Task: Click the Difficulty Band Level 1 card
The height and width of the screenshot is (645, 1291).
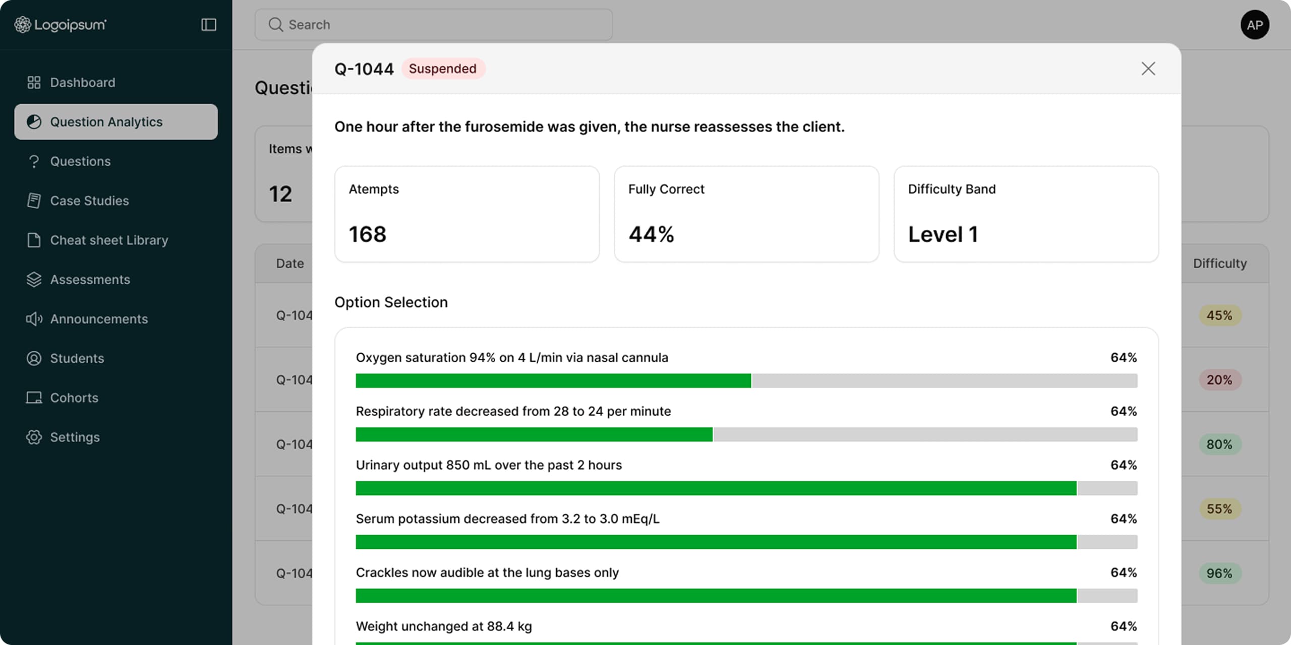Action: point(1026,214)
